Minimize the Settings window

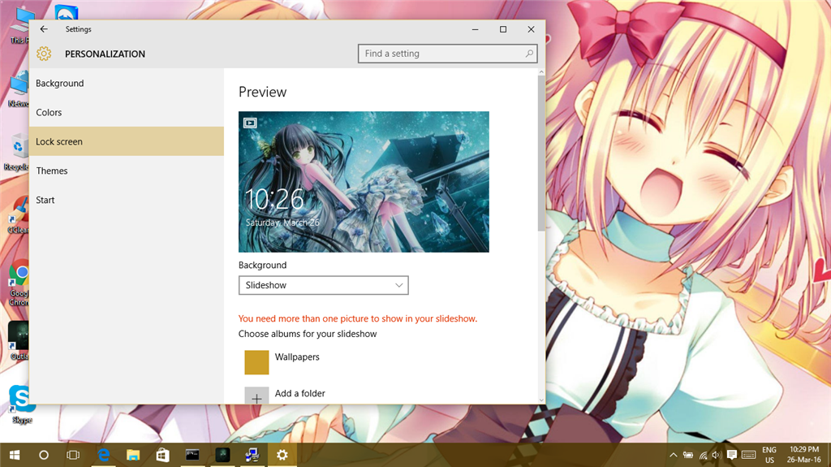(476, 29)
